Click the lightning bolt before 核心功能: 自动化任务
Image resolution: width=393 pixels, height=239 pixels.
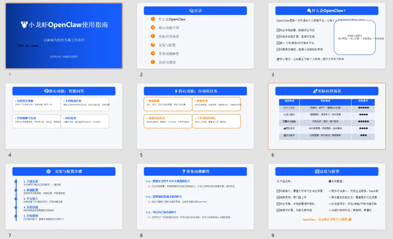tap(176, 91)
